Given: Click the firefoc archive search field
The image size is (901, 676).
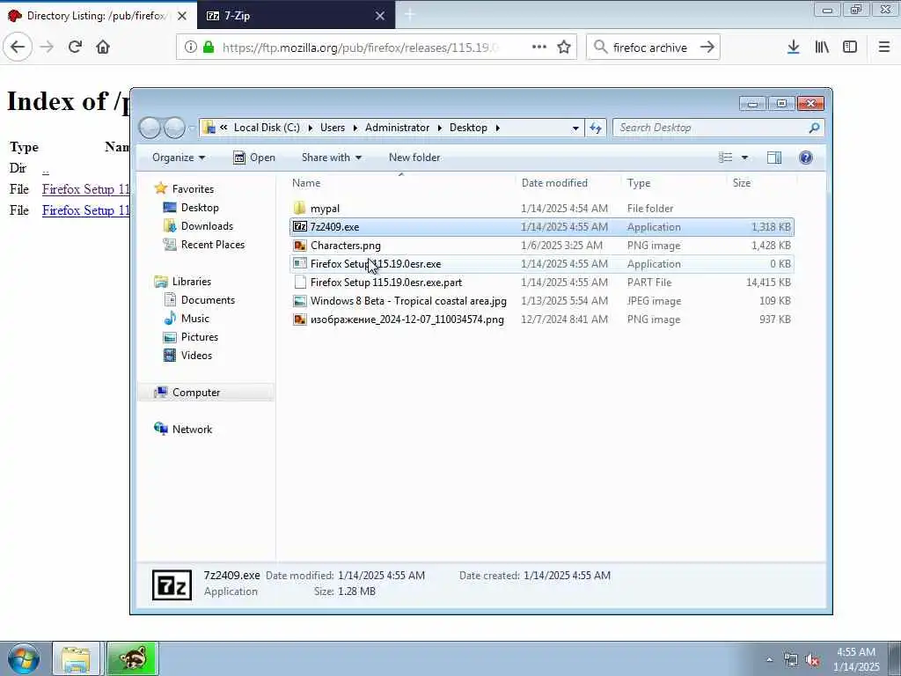Looking at the screenshot, I should click(650, 48).
